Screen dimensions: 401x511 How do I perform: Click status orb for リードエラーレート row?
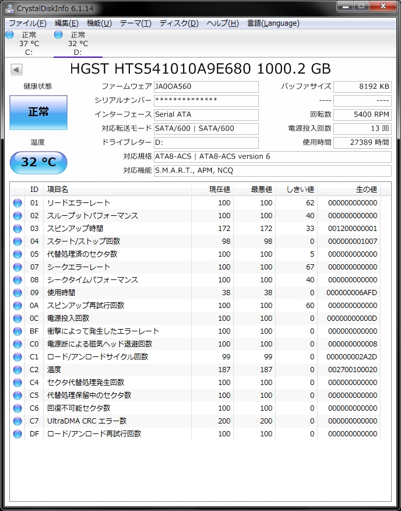(17, 203)
